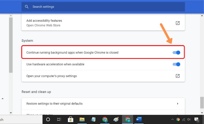Switch to active Chrome profile M window

pos(127,120)
